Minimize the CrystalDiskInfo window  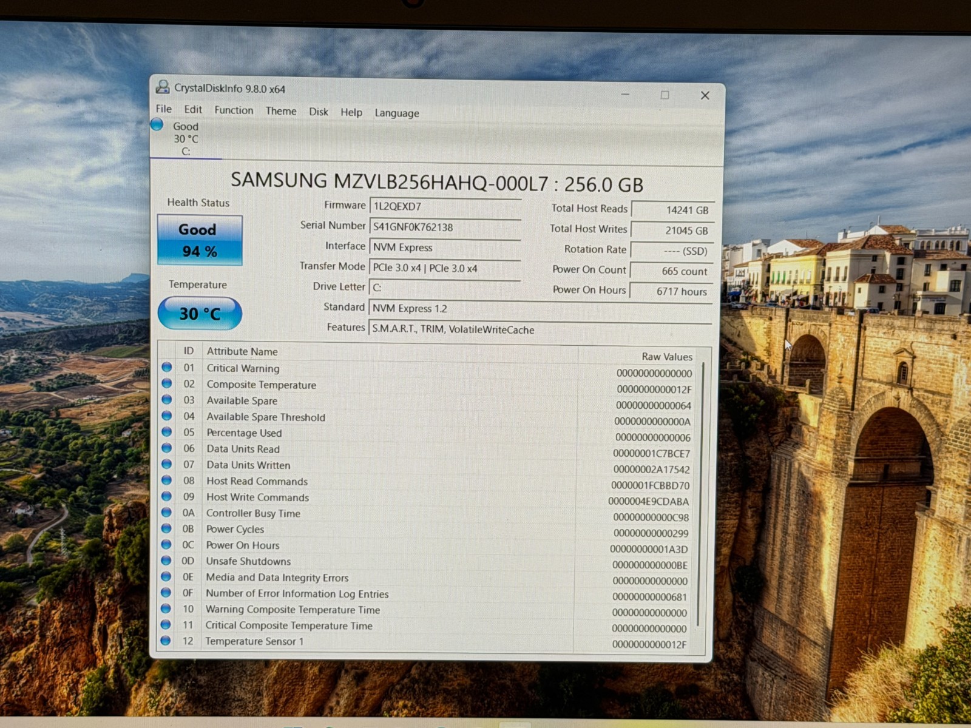(x=625, y=94)
